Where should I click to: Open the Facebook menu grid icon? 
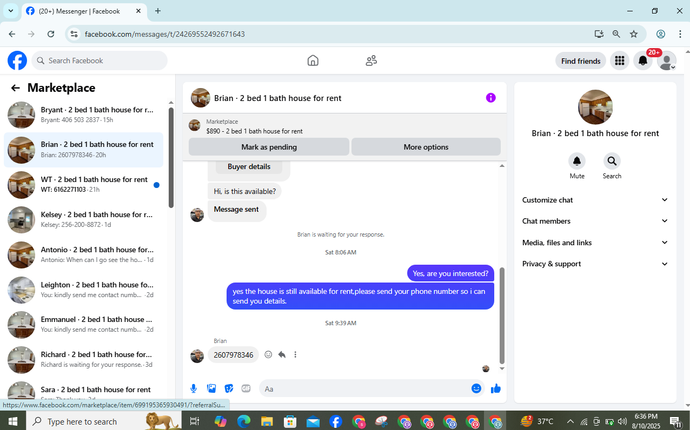coord(620,61)
